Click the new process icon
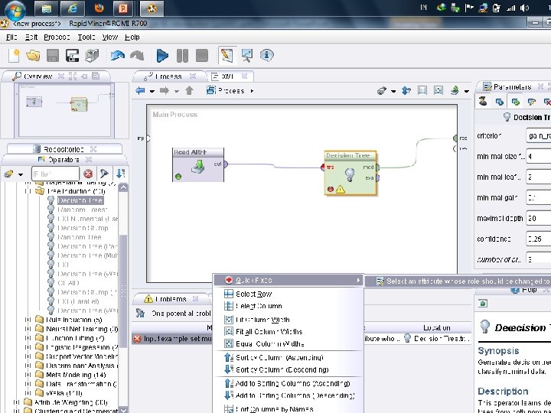The height and width of the screenshot is (413, 551). pyautogui.click(x=14, y=55)
